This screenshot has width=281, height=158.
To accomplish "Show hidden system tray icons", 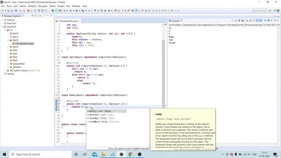I will click(x=223, y=154).
